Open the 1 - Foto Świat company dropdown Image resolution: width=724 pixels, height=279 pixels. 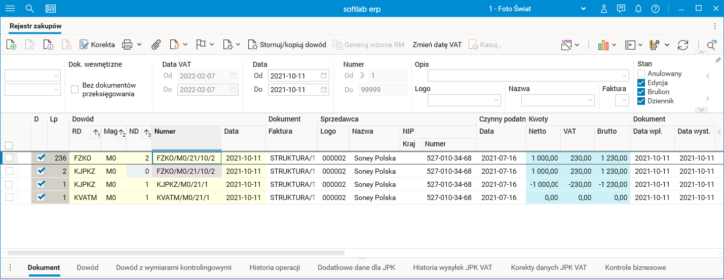coord(583,9)
